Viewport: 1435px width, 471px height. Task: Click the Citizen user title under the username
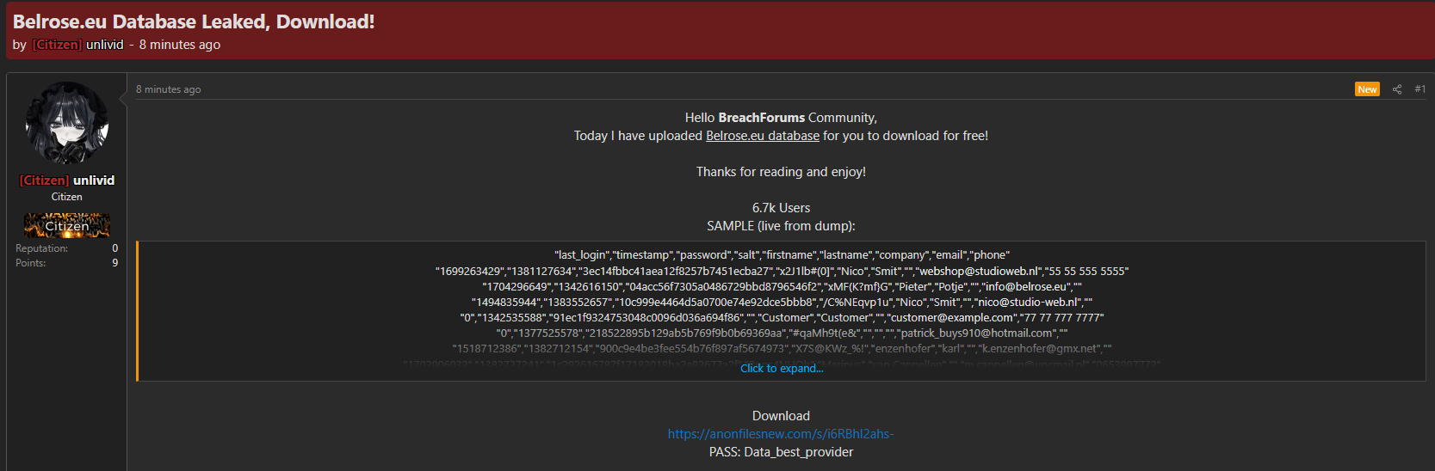point(67,197)
